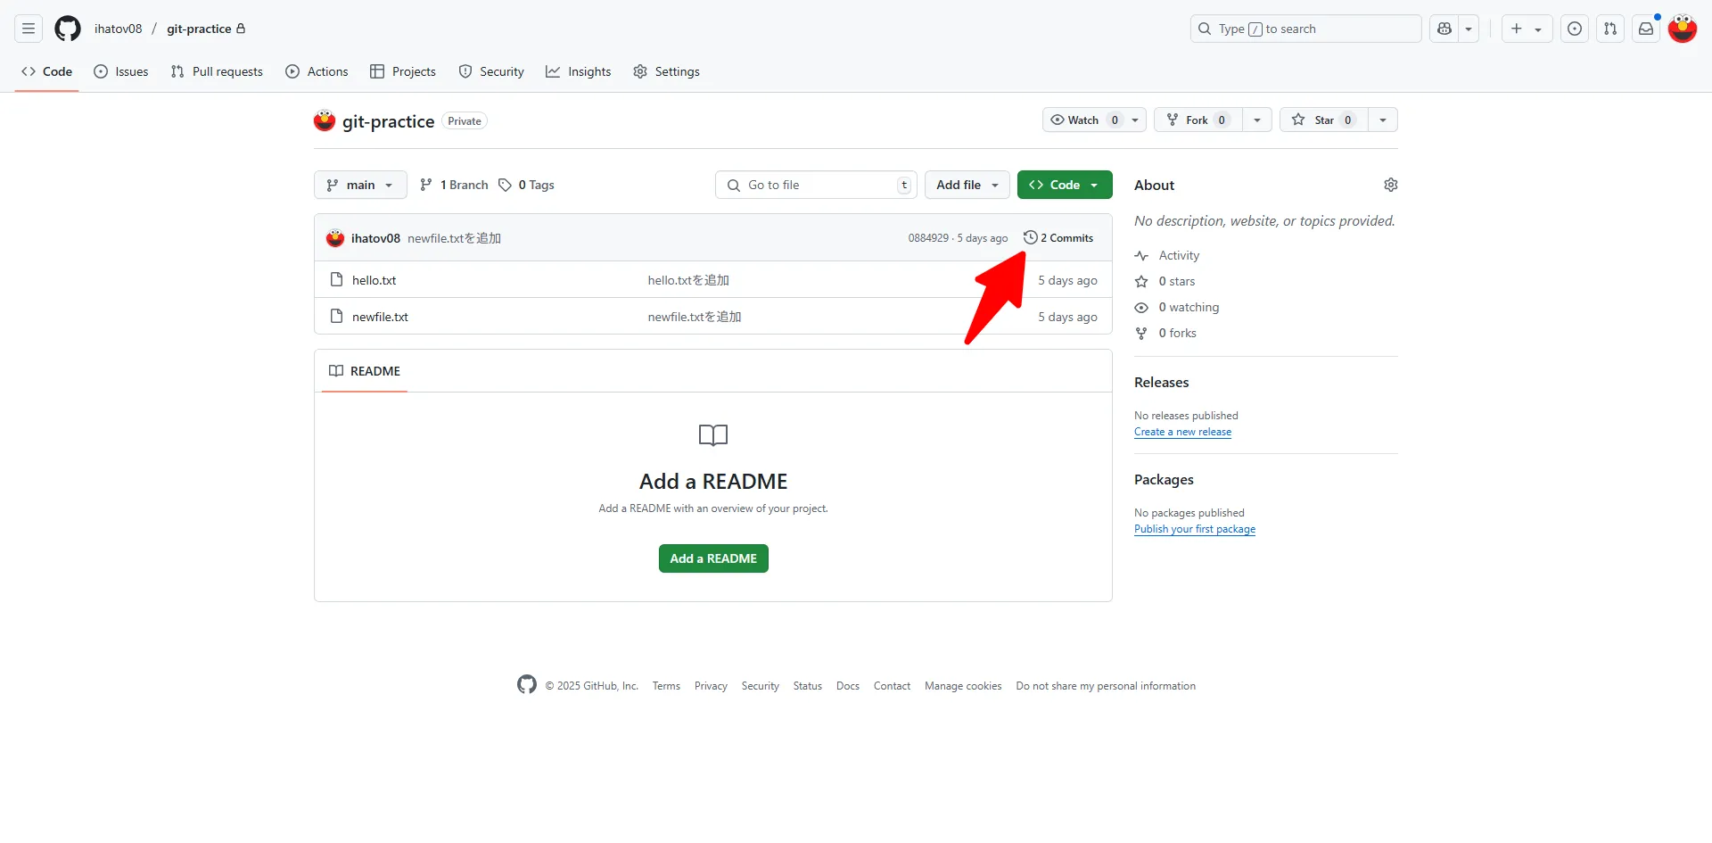This screenshot has height=843, width=1712.
Task: Switch to the Actions tab
Action: [317, 71]
